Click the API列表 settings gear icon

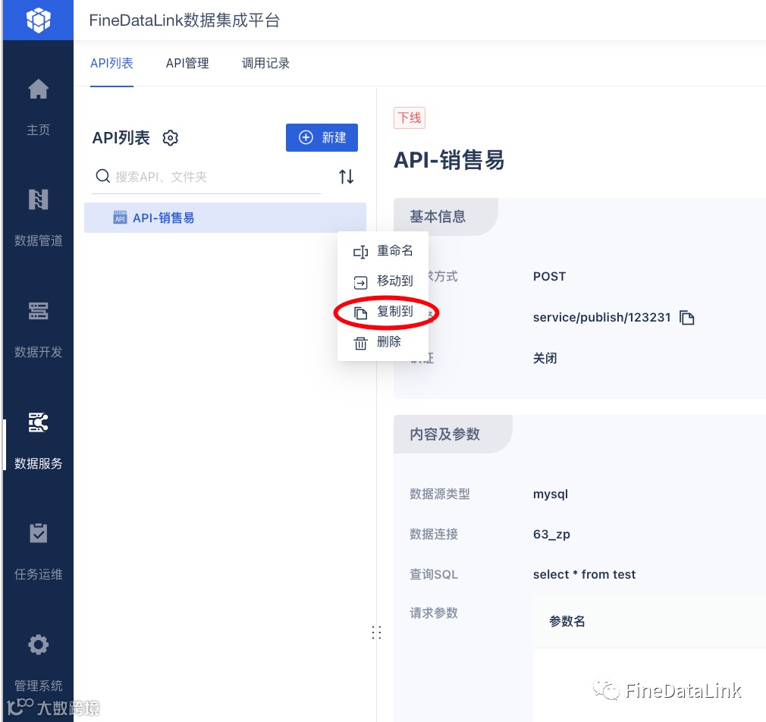point(171,138)
